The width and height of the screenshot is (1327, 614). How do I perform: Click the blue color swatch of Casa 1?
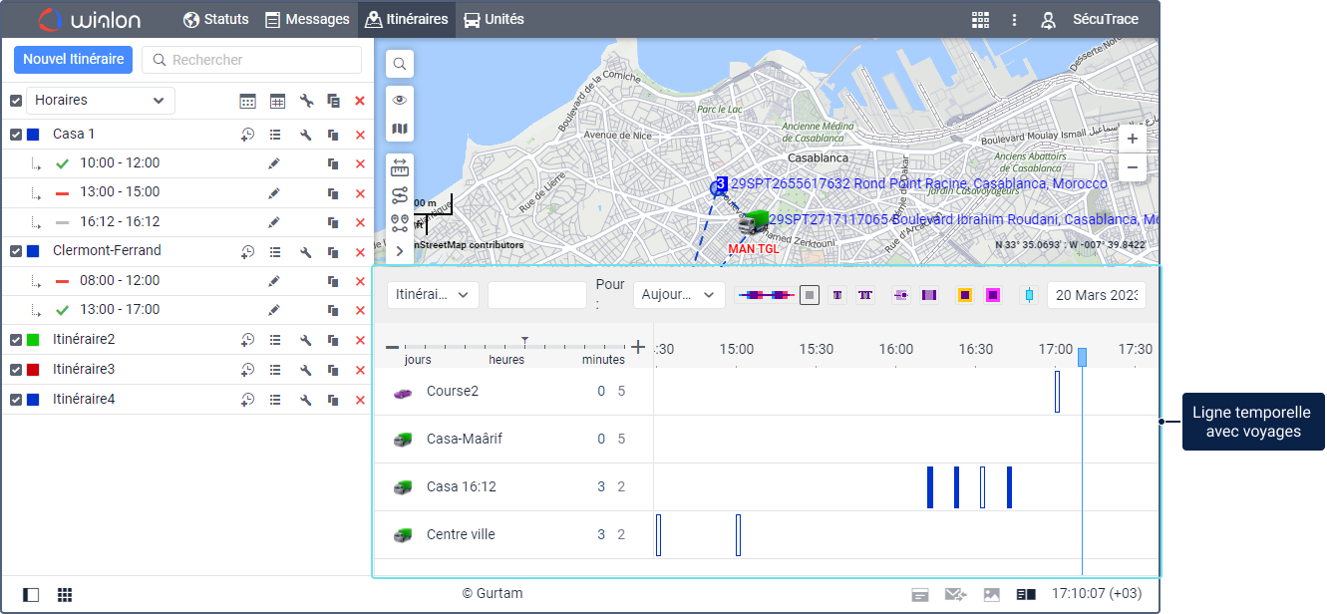(34, 135)
